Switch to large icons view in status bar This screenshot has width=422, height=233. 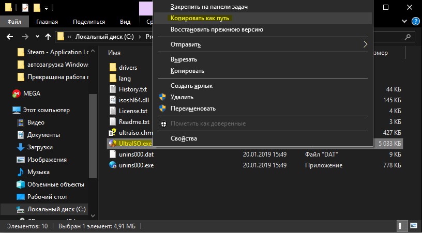pyautogui.click(x=413, y=226)
